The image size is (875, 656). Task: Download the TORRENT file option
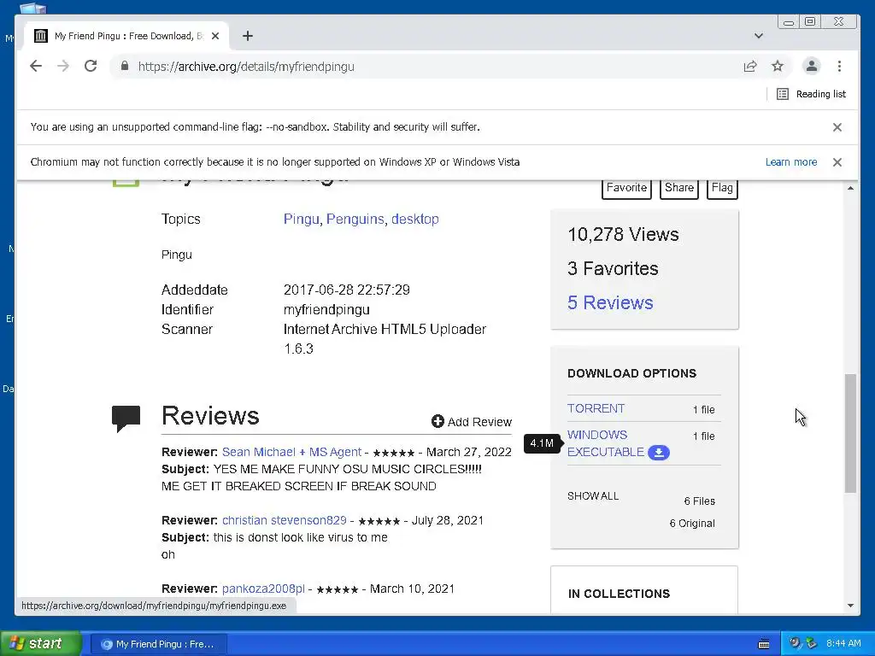click(596, 408)
